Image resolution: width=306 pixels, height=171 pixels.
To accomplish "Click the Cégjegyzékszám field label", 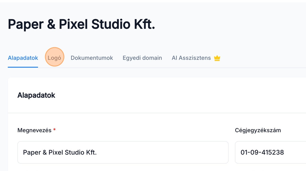I will tap(258, 130).
